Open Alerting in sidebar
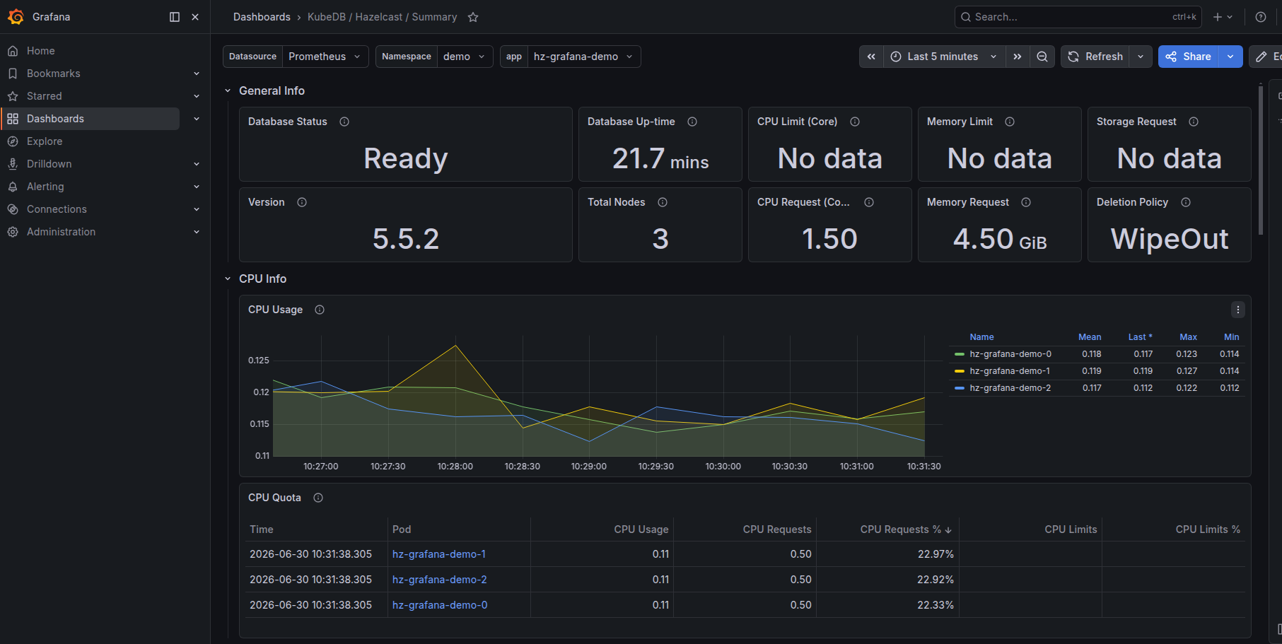Image resolution: width=1282 pixels, height=644 pixels. pos(45,187)
